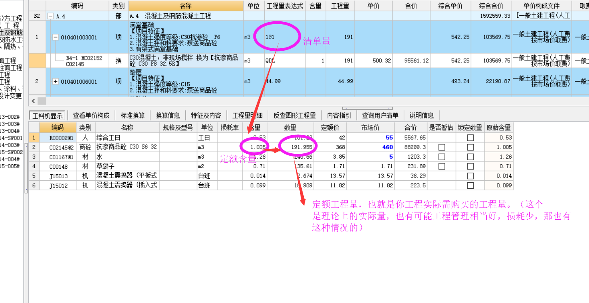589x303 pixels.
Task: Select market price 460 cell
Action: [x=370, y=147]
